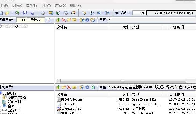Click the blue info icon in toolbar
The height and width of the screenshot is (114, 196).
click(92, 13)
